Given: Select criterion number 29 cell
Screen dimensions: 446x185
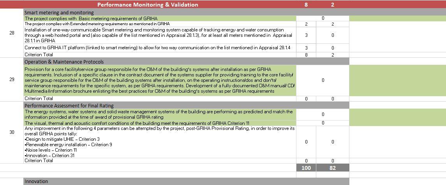Looking at the screenshot, I should point(12,80).
